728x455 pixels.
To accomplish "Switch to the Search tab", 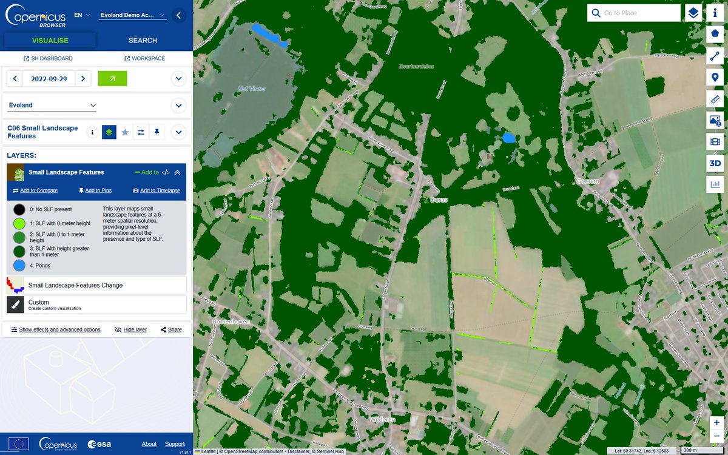I will pos(143,41).
